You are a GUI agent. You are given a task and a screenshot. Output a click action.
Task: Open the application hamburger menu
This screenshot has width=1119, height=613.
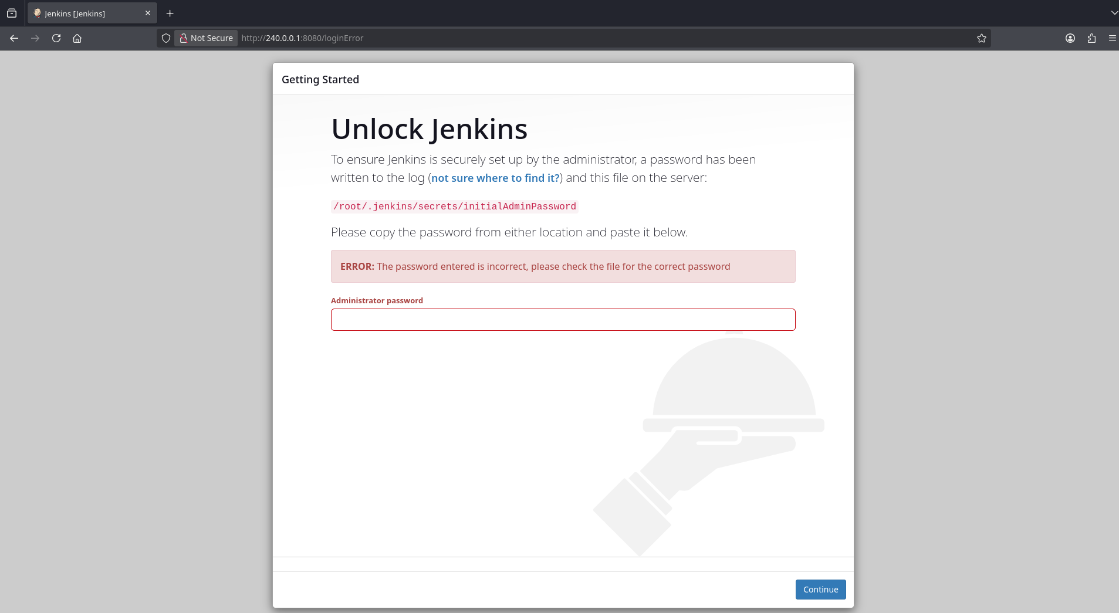click(x=1112, y=38)
